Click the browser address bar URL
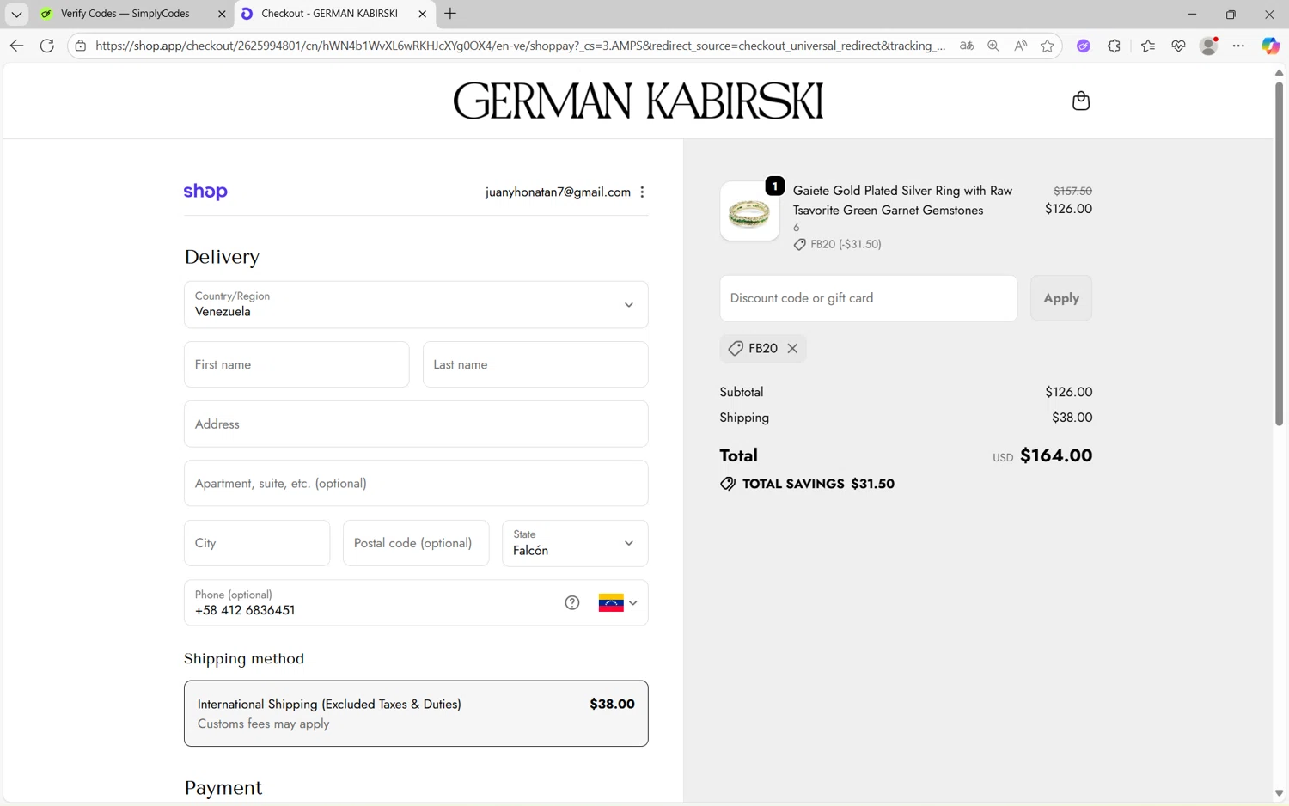This screenshot has height=806, width=1289. pyautogui.click(x=520, y=46)
